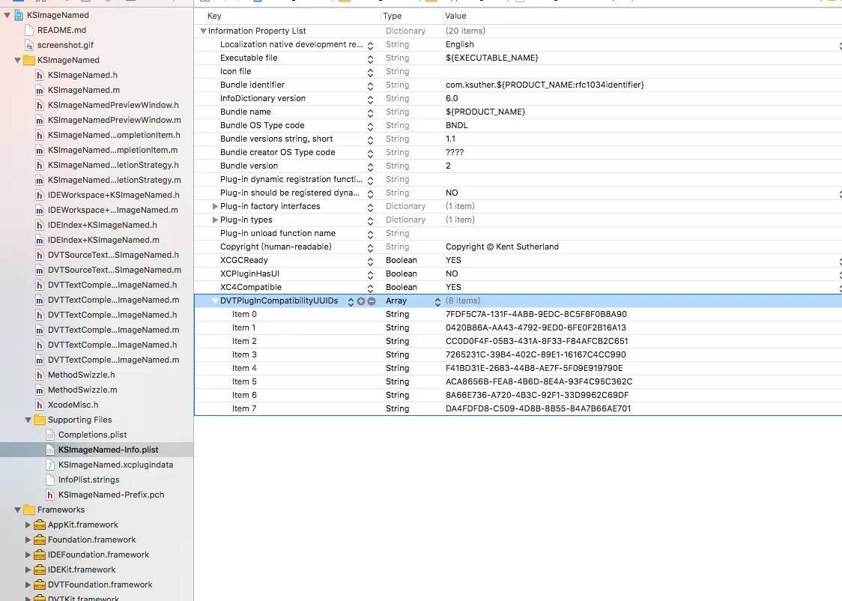
Task: Collapse the KSImageNamed project root
Action: [x=7, y=15]
